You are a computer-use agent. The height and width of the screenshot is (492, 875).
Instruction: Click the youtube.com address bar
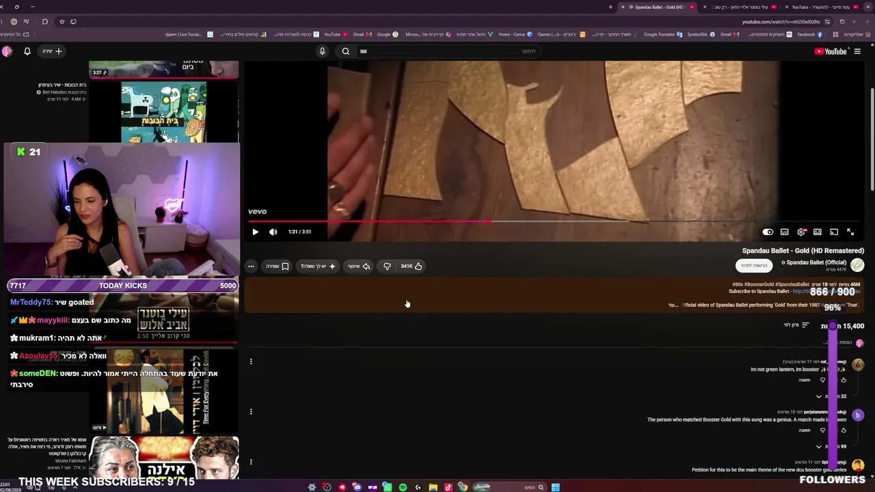(781, 22)
